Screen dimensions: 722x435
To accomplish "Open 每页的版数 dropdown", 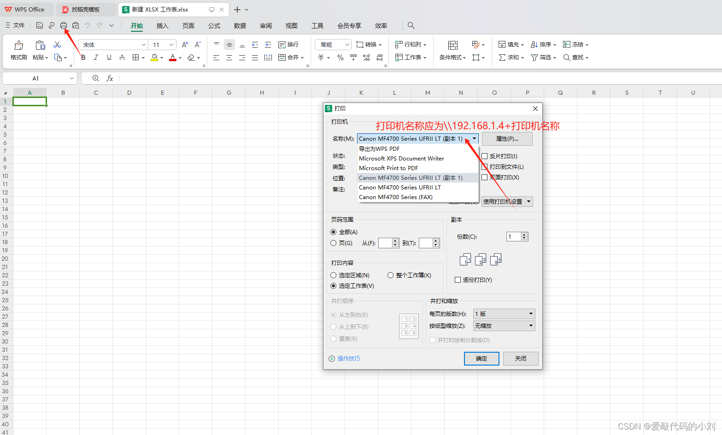I will (x=504, y=314).
